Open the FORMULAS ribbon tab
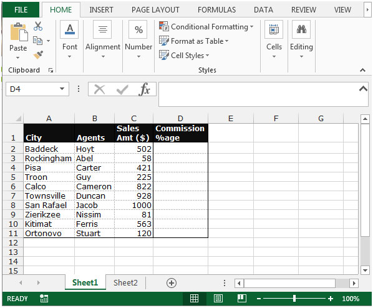 [x=216, y=10]
